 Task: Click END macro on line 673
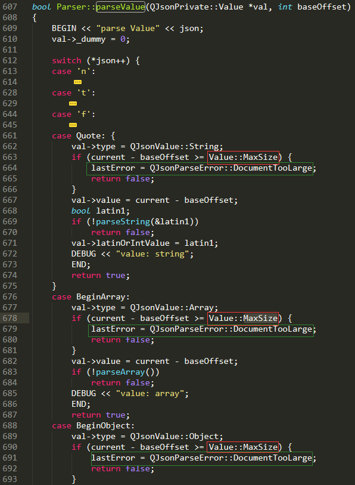(79, 264)
